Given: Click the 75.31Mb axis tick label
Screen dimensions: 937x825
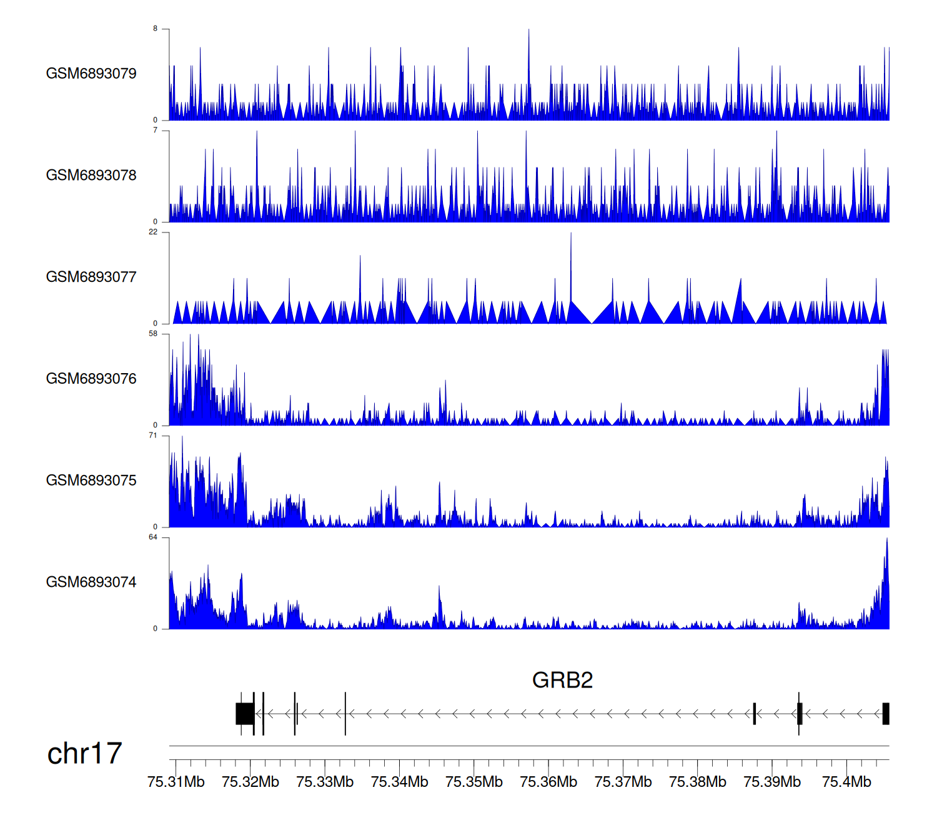Looking at the screenshot, I should (x=176, y=782).
